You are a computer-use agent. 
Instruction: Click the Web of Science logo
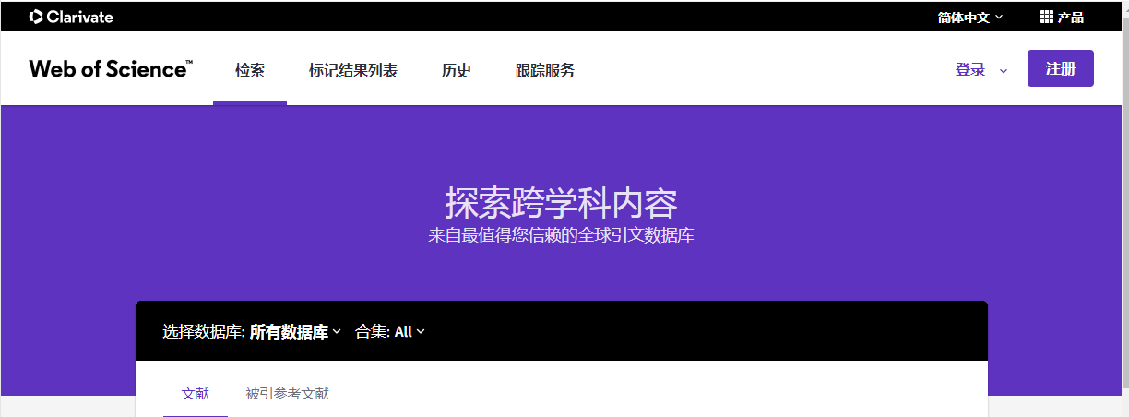(111, 69)
